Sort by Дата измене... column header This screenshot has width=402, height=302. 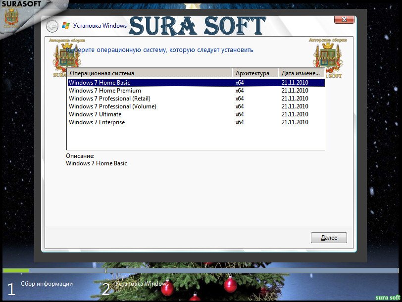tap(301, 73)
